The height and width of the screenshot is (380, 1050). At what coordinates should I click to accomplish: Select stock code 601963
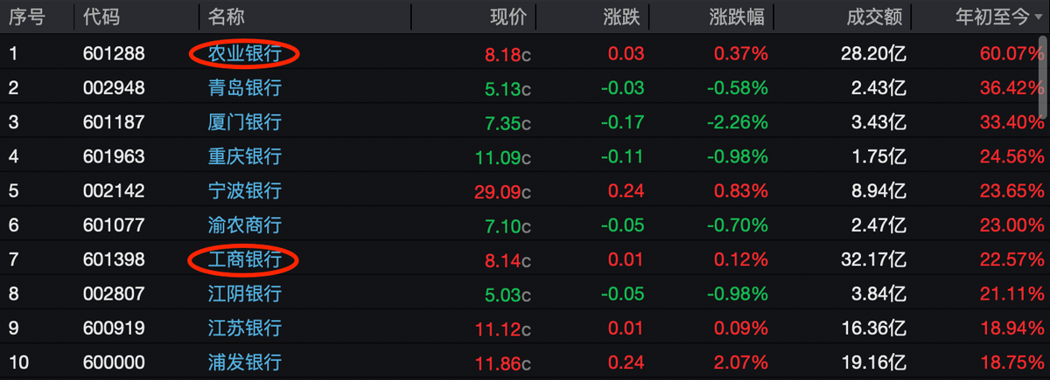[x=114, y=156]
